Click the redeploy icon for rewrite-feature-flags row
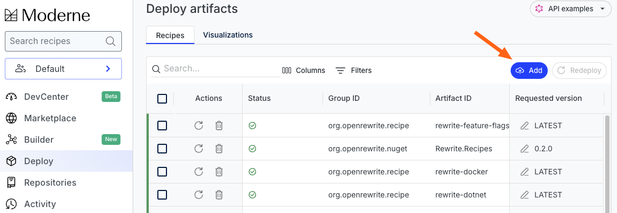The image size is (617, 213). tap(199, 126)
